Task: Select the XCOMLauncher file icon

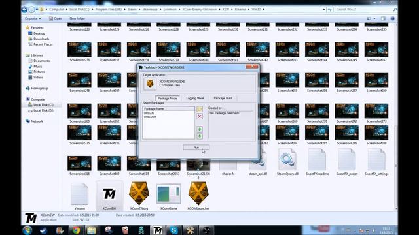Action: pos(198,196)
